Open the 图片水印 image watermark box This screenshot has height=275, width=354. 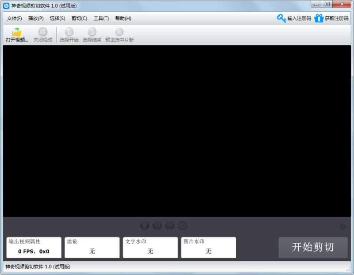(208, 248)
